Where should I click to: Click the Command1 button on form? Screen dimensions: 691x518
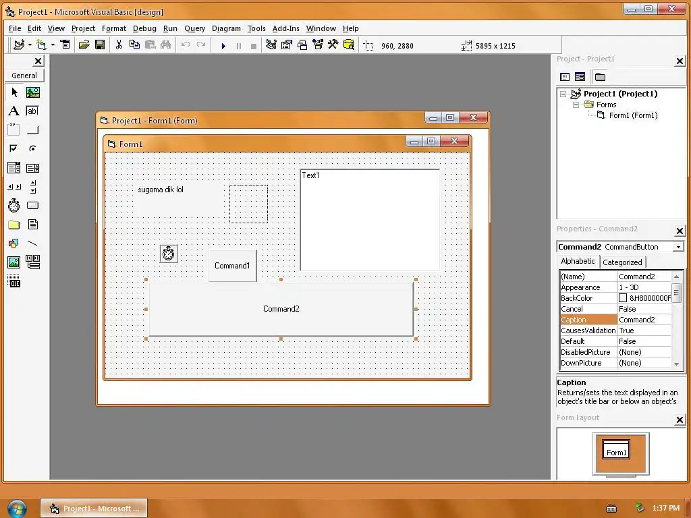tap(232, 266)
